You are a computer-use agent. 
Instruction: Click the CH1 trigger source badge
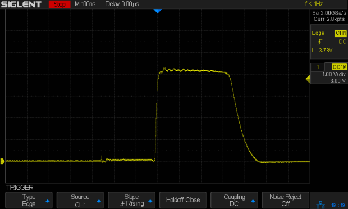tap(341, 33)
